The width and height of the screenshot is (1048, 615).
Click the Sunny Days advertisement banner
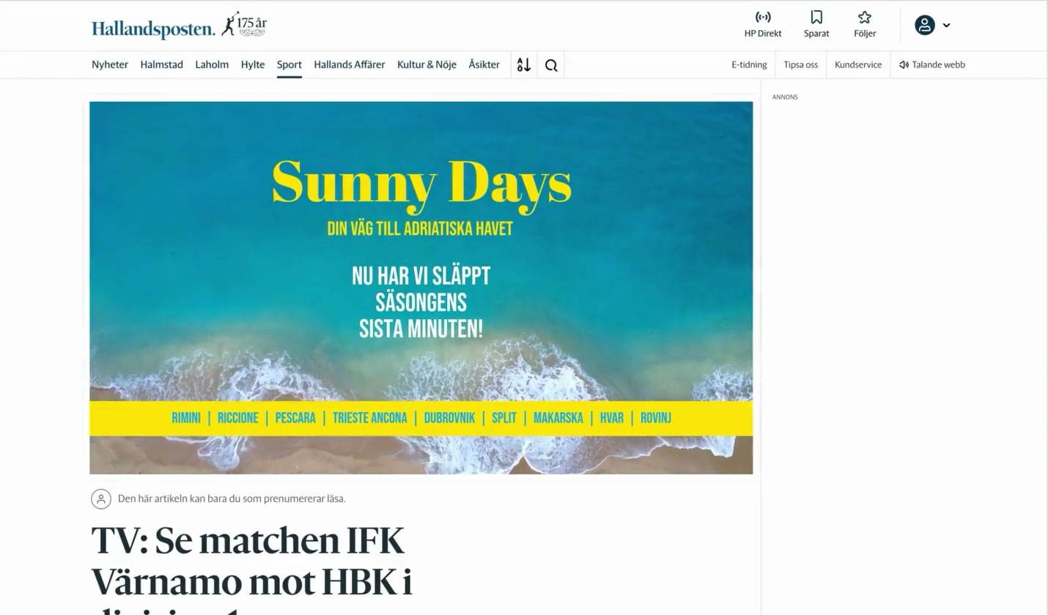point(421,288)
